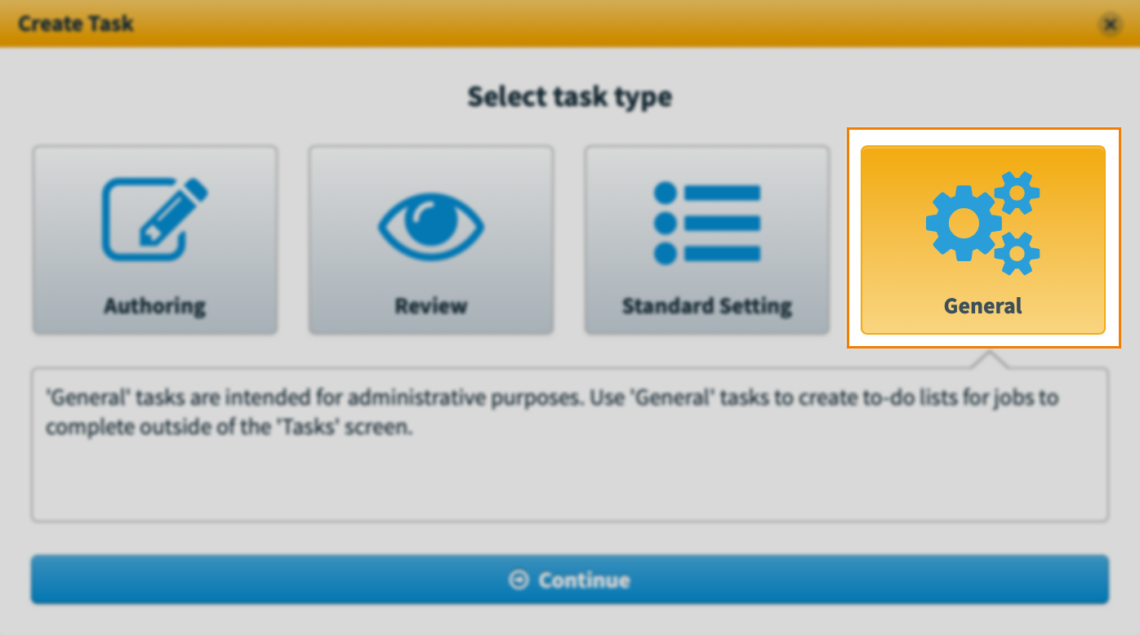The height and width of the screenshot is (635, 1140).
Task: Click the Authoring label text
Action: pyautogui.click(x=155, y=306)
